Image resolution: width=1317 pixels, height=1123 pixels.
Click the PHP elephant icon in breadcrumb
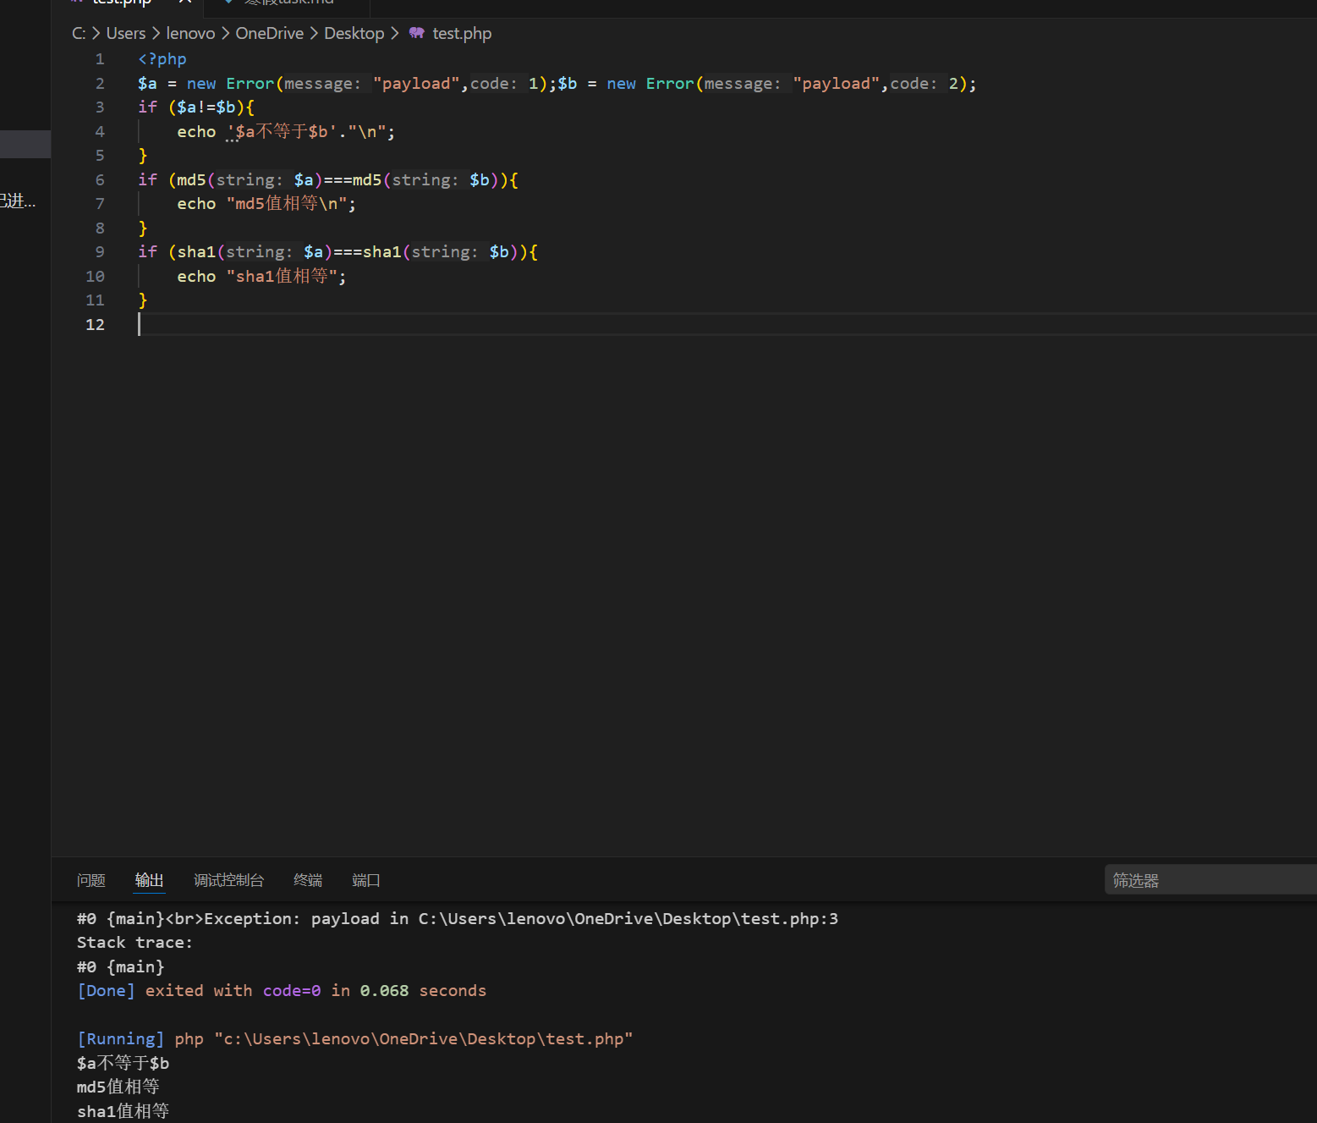pyautogui.click(x=416, y=33)
